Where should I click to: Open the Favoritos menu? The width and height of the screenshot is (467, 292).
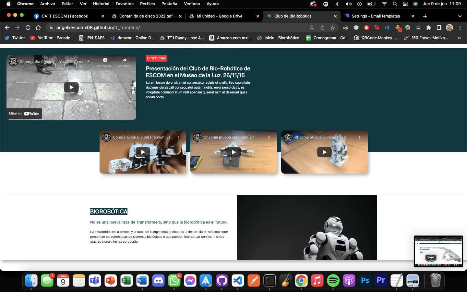point(125,4)
